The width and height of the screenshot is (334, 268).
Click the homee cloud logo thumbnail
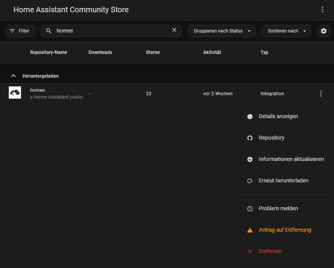[15, 93]
